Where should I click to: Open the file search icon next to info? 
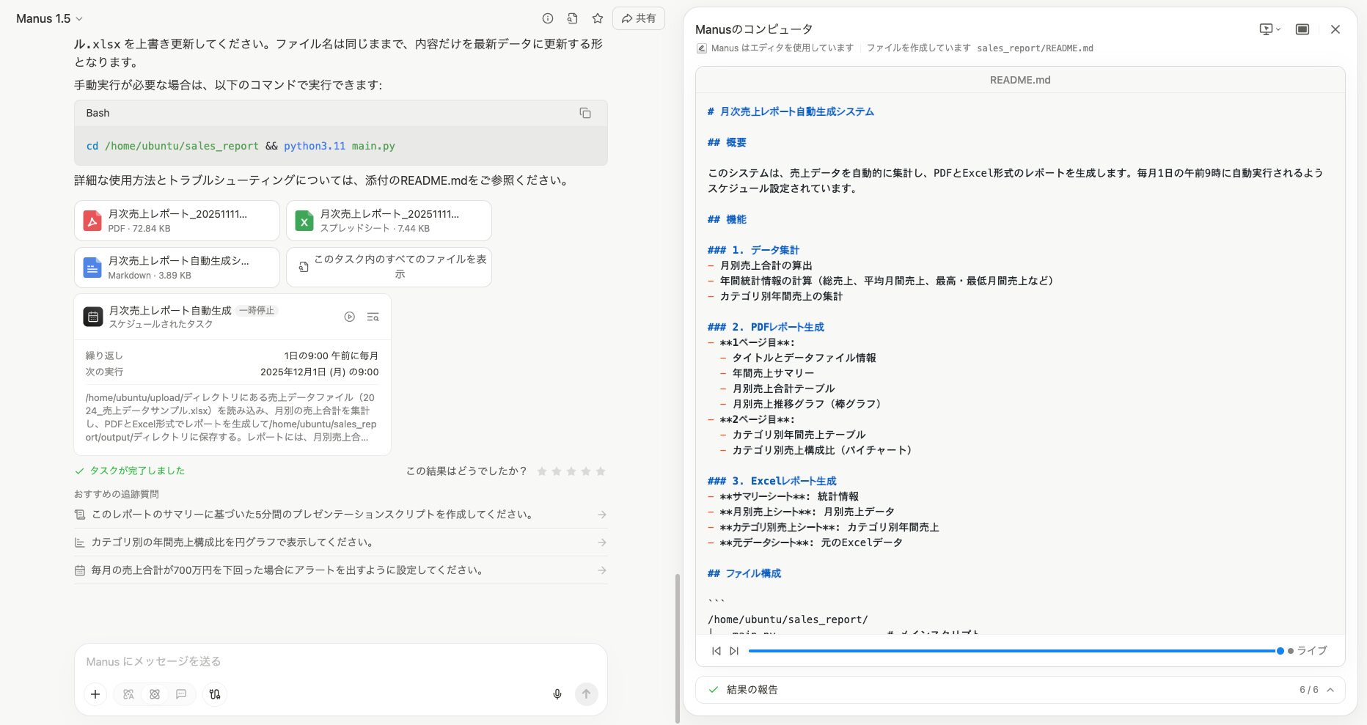tap(572, 18)
